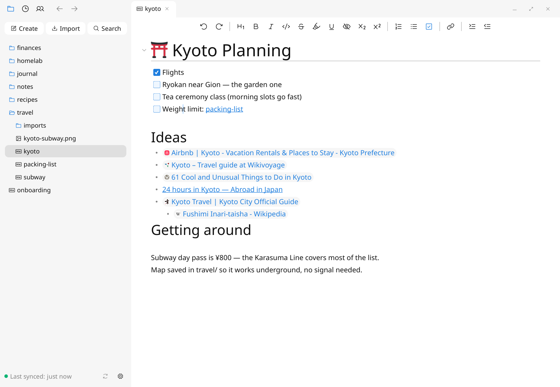Apply underline formatting
This screenshot has height=387, width=560.
[x=331, y=27]
